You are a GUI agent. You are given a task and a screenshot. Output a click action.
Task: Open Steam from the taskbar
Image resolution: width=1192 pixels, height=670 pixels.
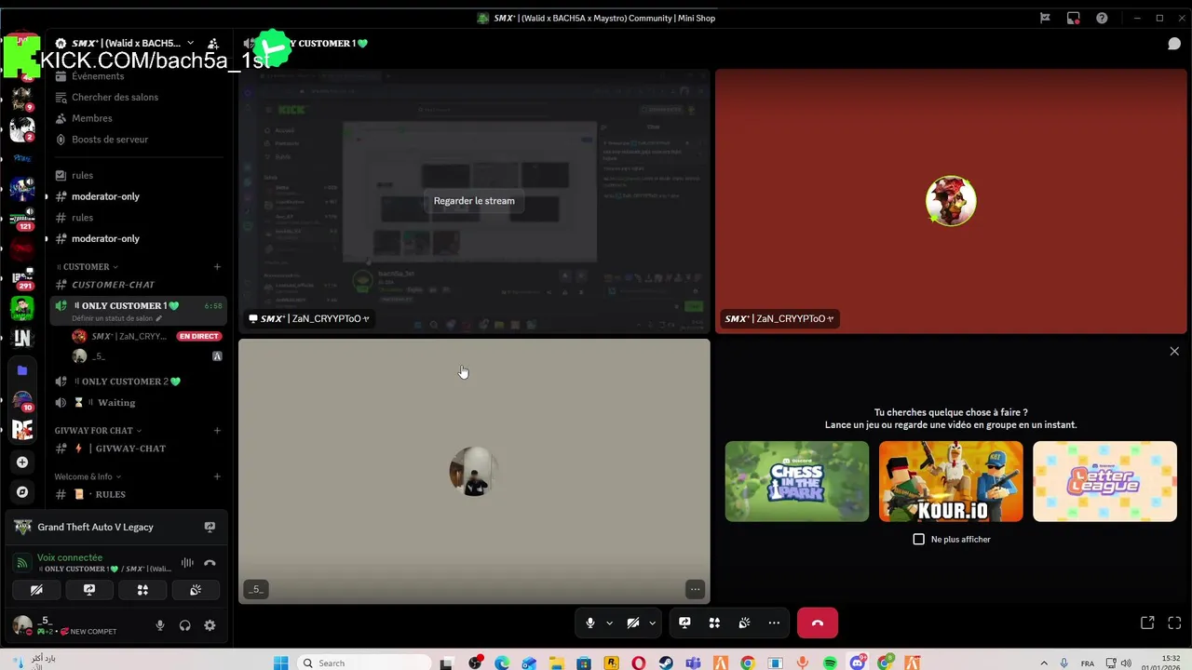666,663
